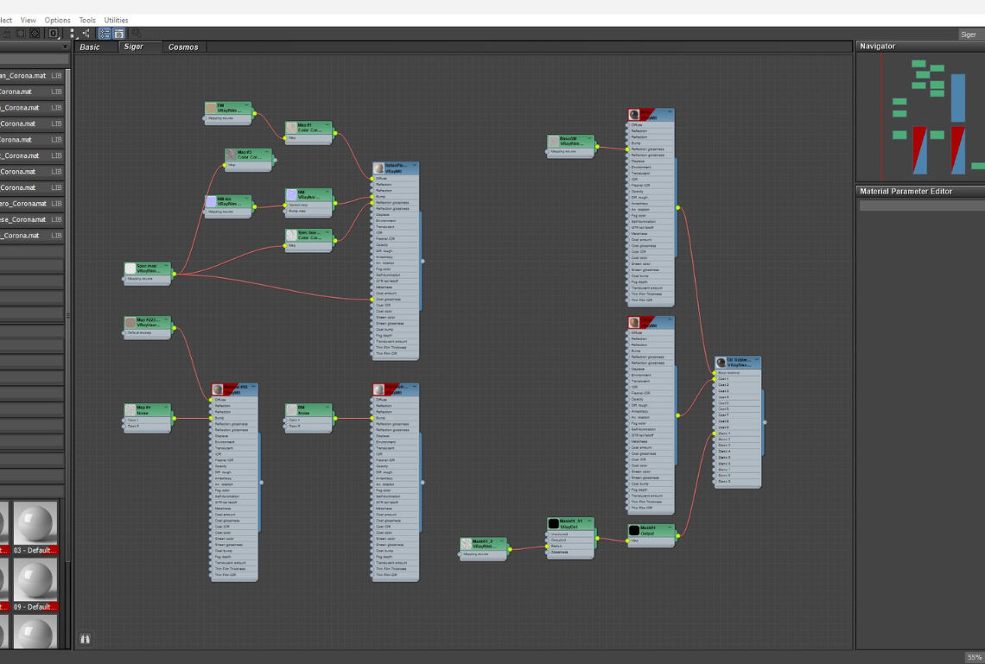This screenshot has height=664, width=985.
Task: Select the 'an_Corona.mat' library entry
Action: [x=32, y=75]
